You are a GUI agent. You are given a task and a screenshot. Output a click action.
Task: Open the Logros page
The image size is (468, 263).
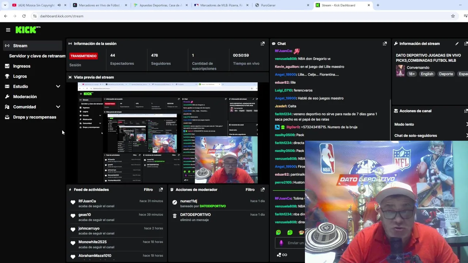pyautogui.click(x=20, y=76)
